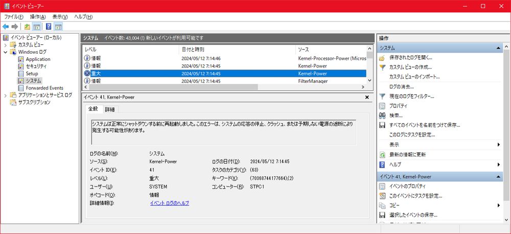This screenshot has height=234, width=511.
Task: Click the blue Help toolbar icon
Action: pyautogui.click(x=49, y=27)
